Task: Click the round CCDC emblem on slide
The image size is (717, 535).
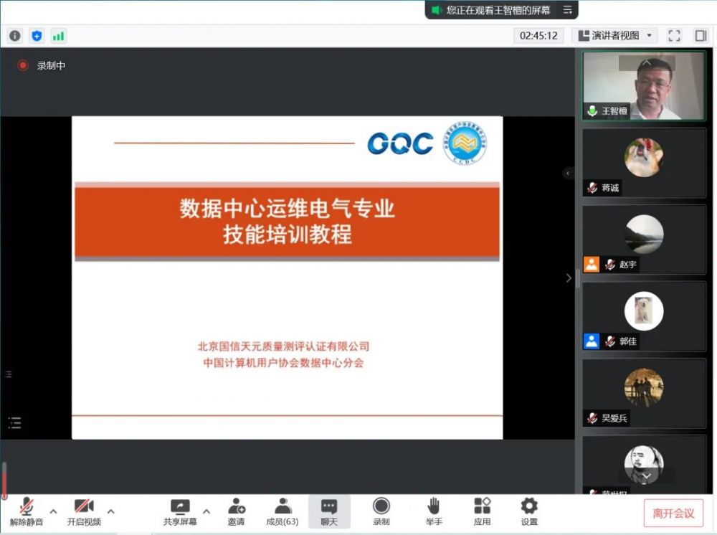Action: pos(465,143)
